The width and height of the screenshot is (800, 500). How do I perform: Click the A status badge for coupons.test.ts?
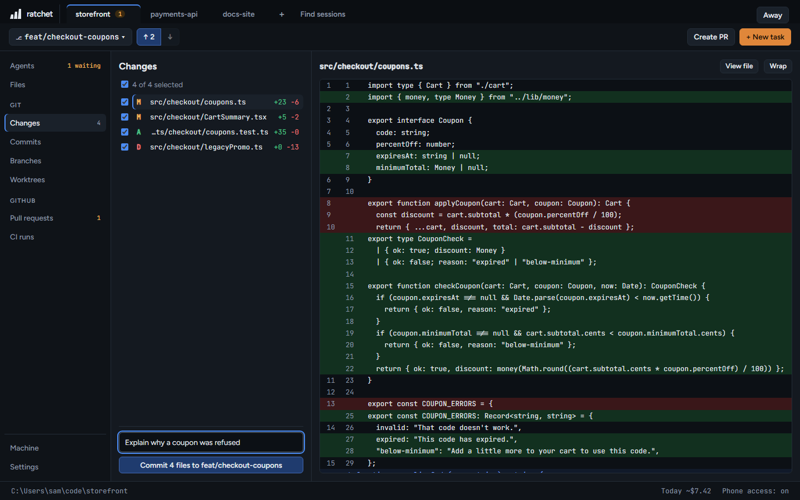point(139,132)
